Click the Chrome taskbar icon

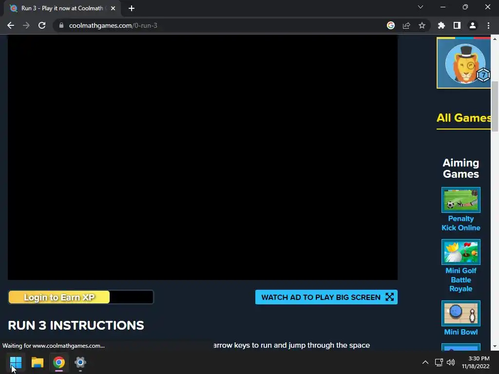pyautogui.click(x=59, y=362)
